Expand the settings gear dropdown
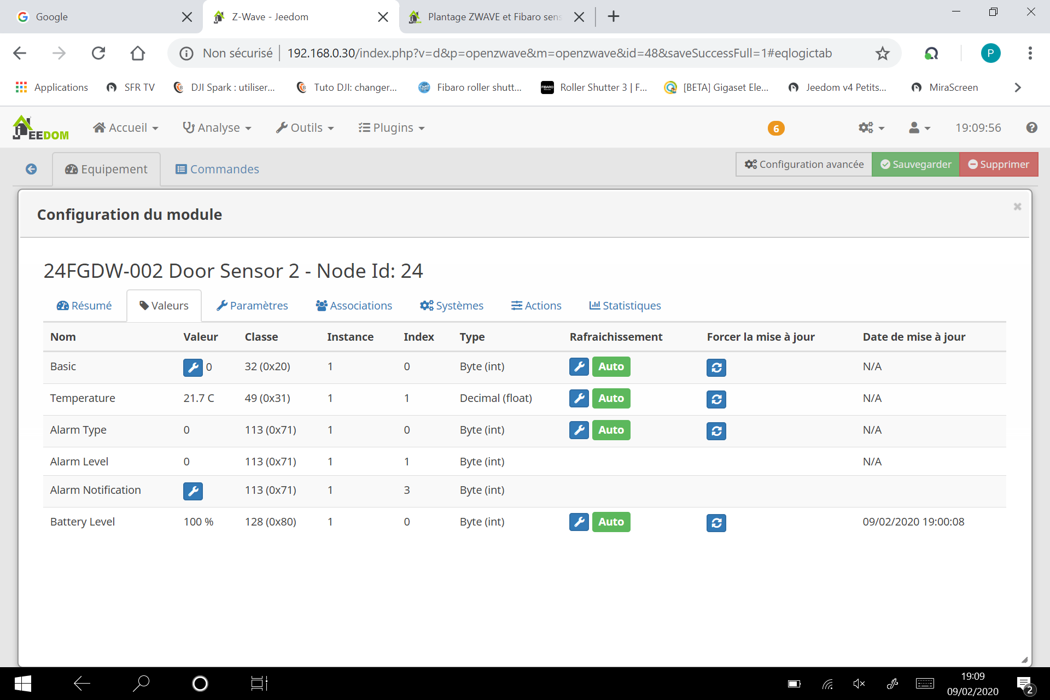 pos(871,127)
